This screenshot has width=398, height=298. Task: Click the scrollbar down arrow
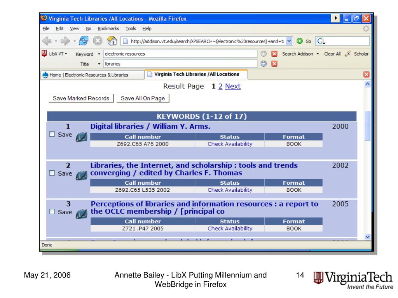click(368, 237)
